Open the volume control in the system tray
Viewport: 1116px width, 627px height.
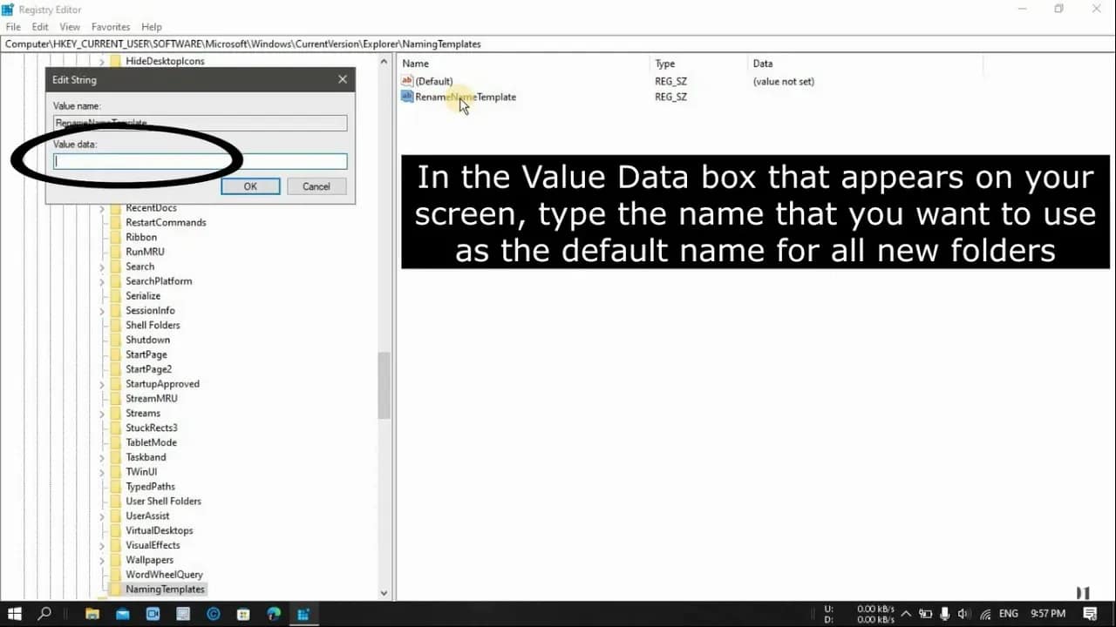(963, 614)
